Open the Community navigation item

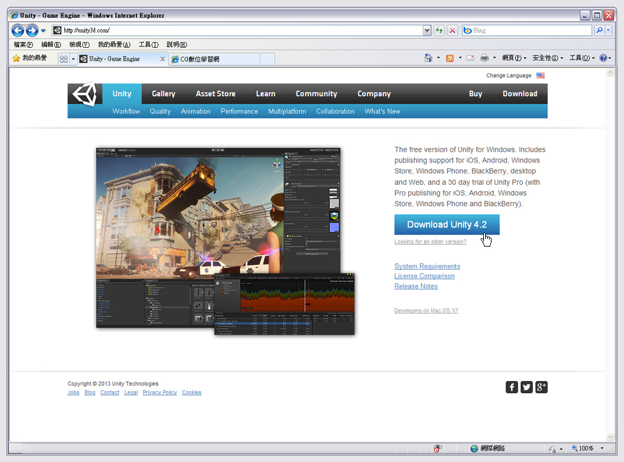[316, 94]
